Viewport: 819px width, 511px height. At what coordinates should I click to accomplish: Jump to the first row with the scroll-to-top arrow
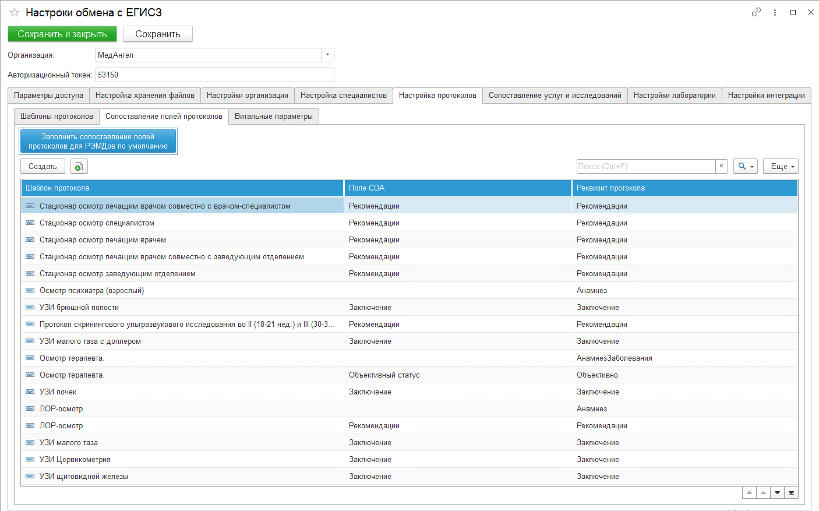[749, 493]
